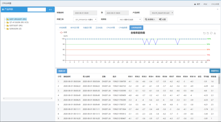Click the 抽检时间 column header

coord(67,76)
